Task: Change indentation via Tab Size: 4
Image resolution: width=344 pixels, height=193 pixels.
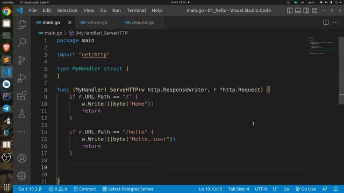Action: point(239,189)
